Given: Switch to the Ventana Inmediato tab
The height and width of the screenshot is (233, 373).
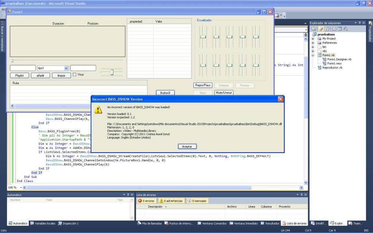Looking at the screenshot, I should 244,224.
